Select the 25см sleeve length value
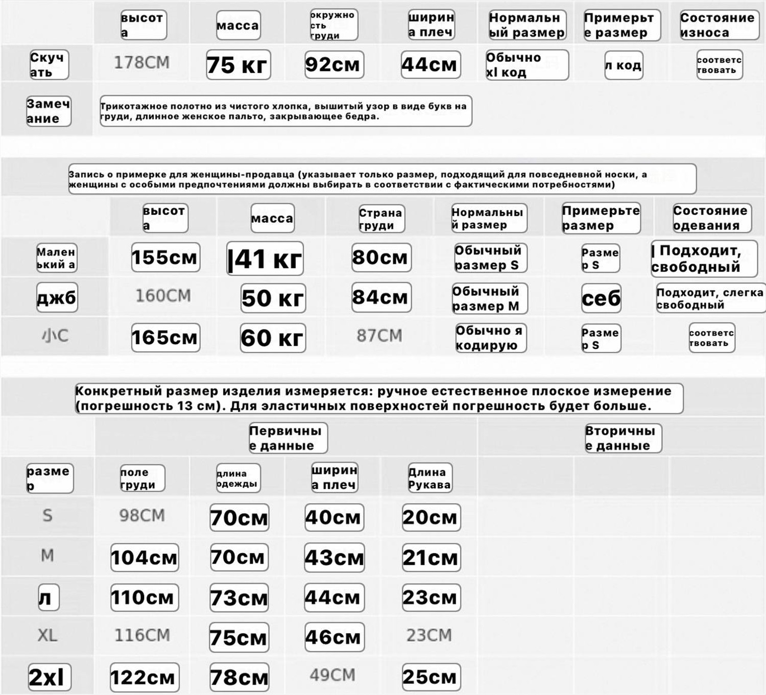 (x=431, y=677)
